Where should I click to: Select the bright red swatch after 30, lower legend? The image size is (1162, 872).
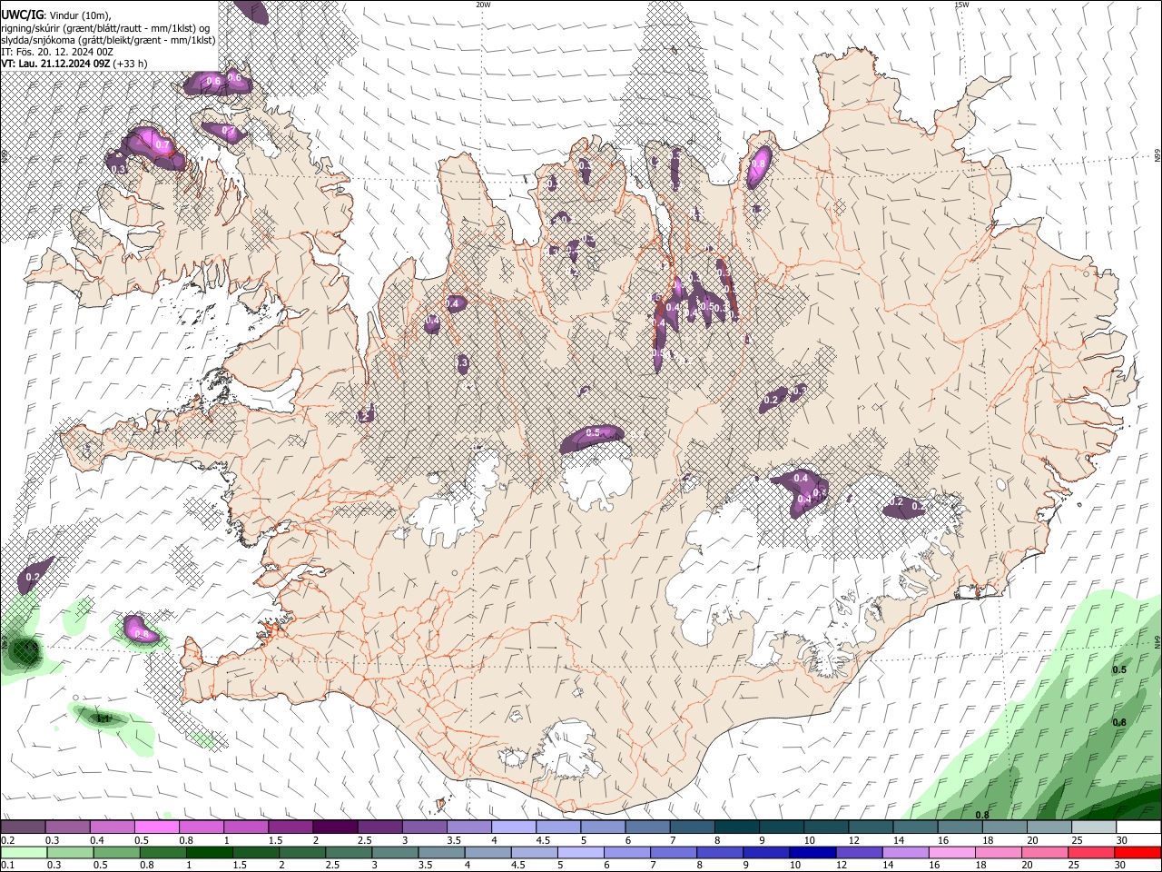(x=1137, y=852)
